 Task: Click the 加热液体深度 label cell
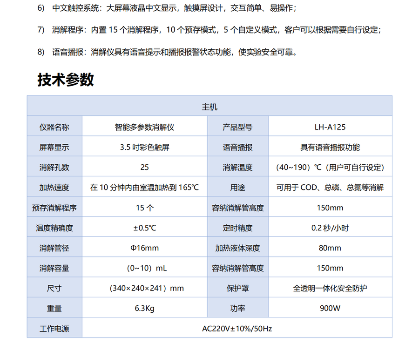238,247
